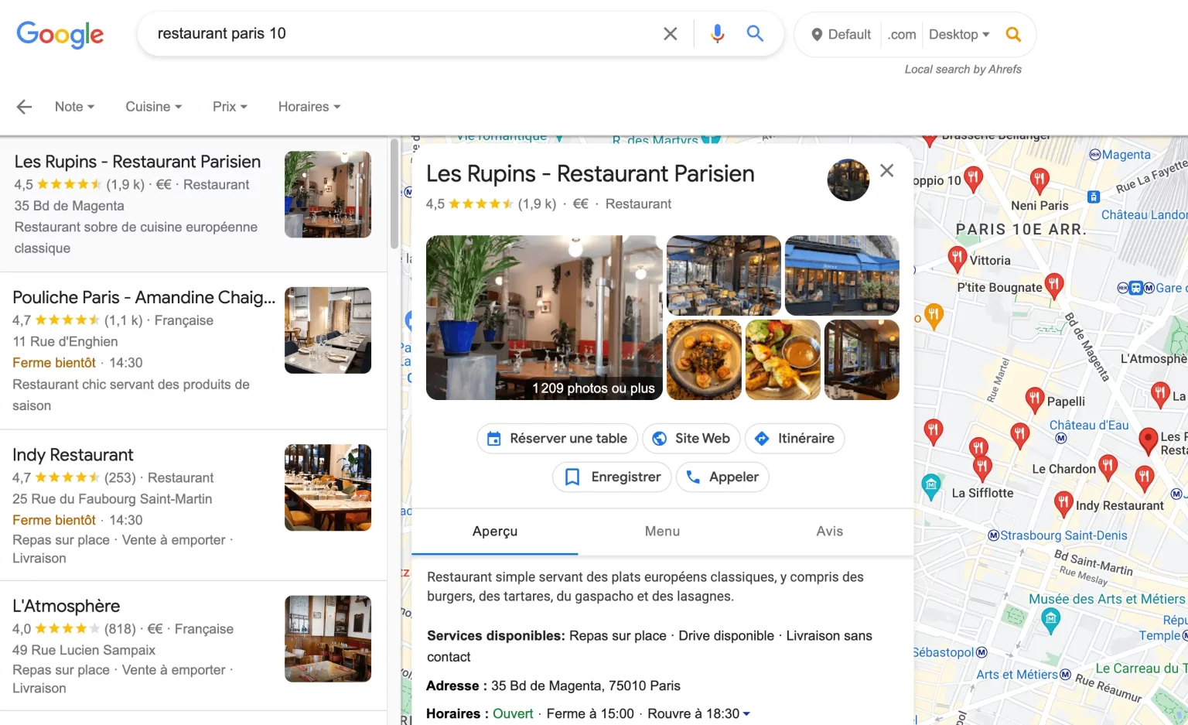Click the results list scrollbar
The width and height of the screenshot is (1188, 725).
(x=394, y=193)
